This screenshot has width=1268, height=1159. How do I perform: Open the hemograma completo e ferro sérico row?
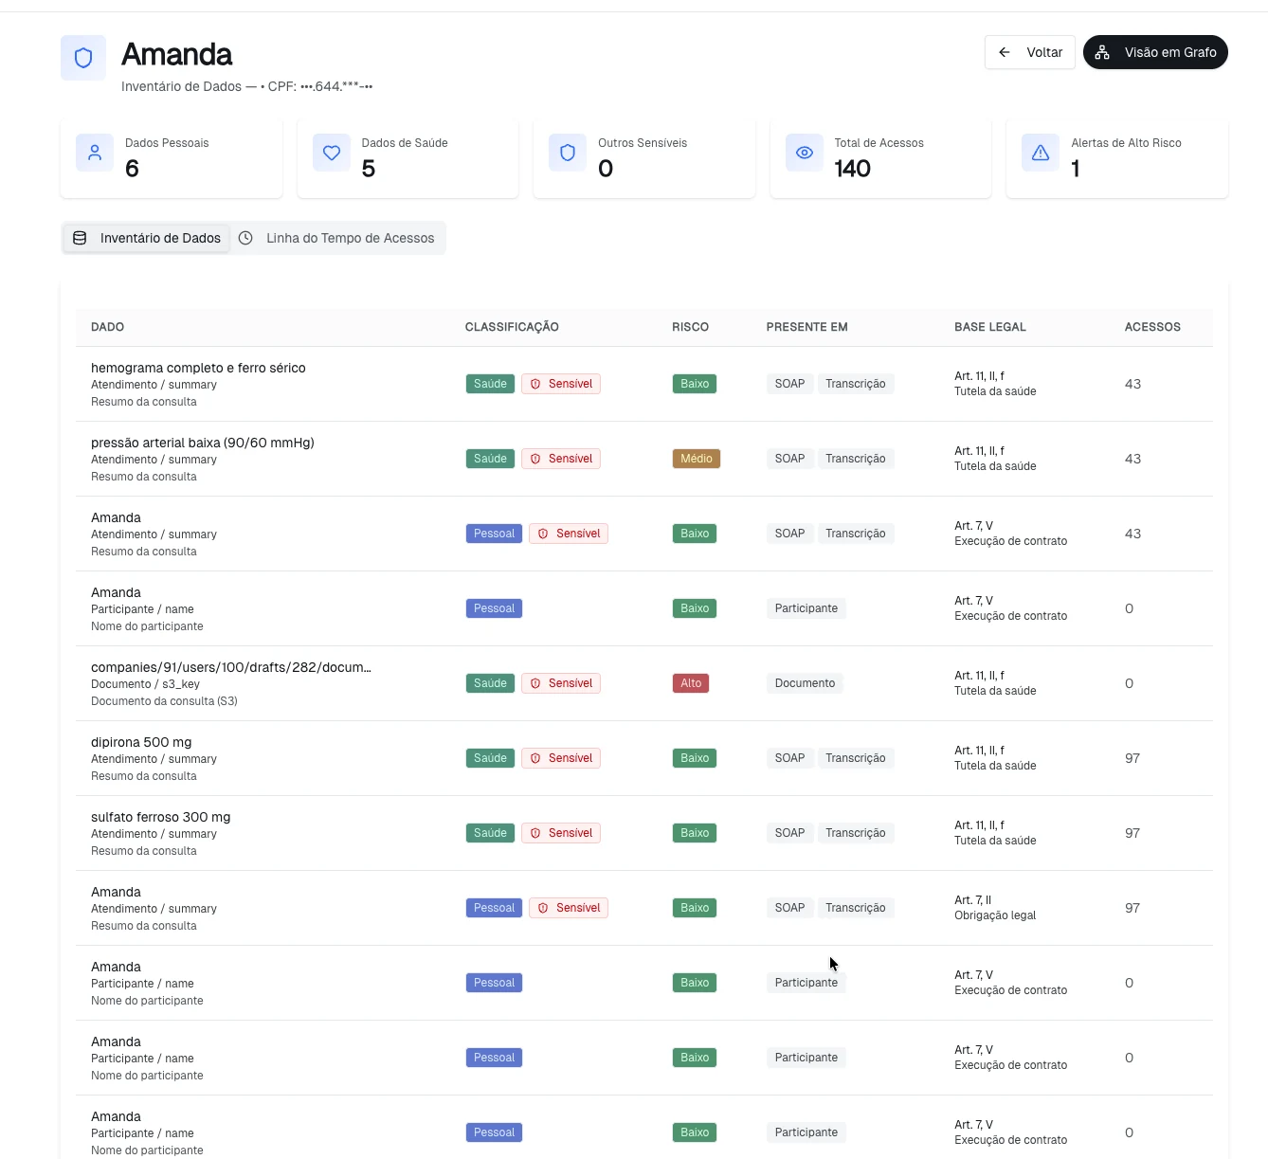pyautogui.click(x=644, y=384)
